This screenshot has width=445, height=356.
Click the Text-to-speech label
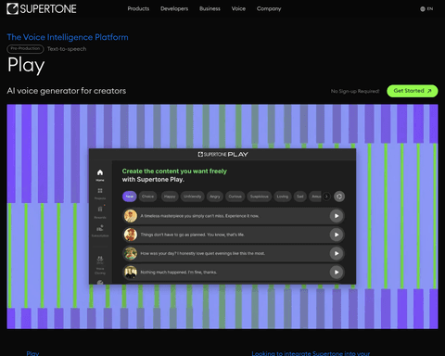click(67, 49)
